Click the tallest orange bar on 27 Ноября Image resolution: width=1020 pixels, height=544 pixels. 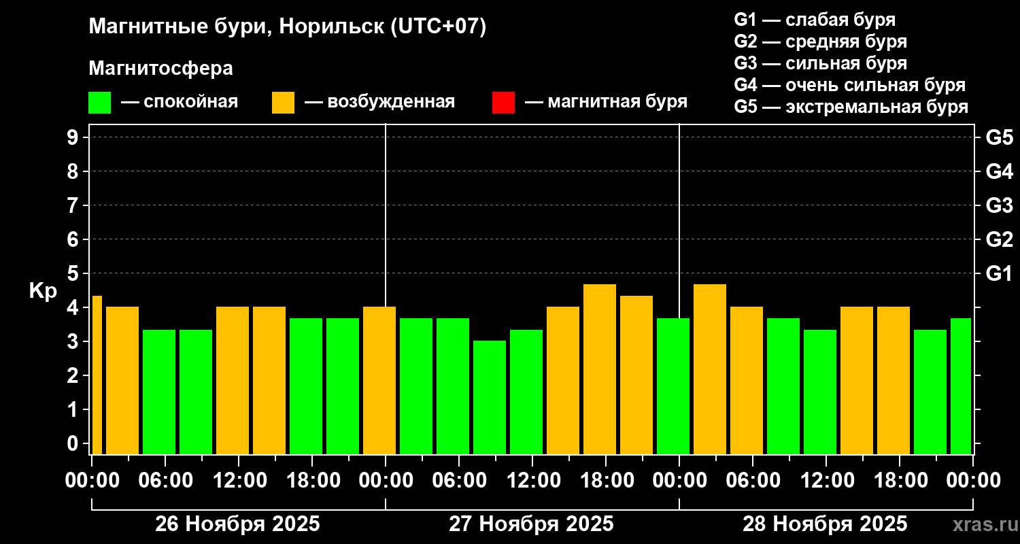click(x=600, y=369)
